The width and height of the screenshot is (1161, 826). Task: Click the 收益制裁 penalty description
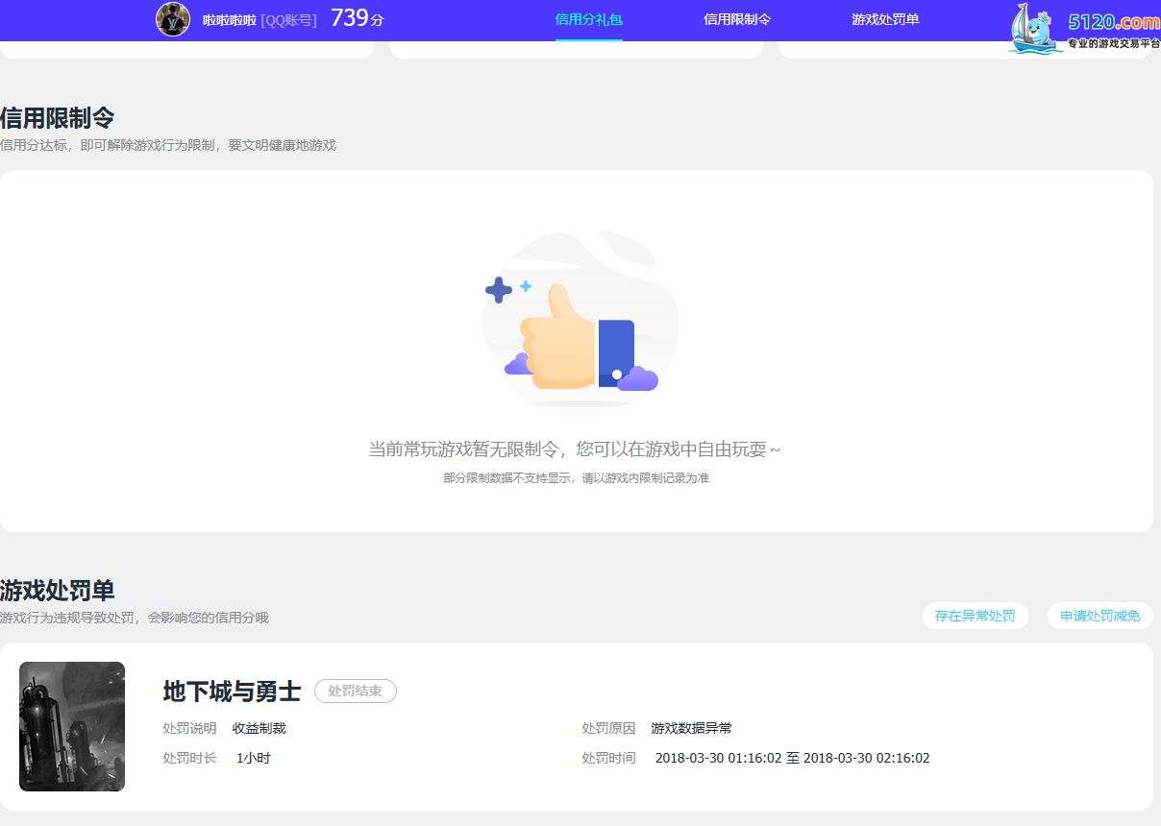pyautogui.click(x=259, y=728)
